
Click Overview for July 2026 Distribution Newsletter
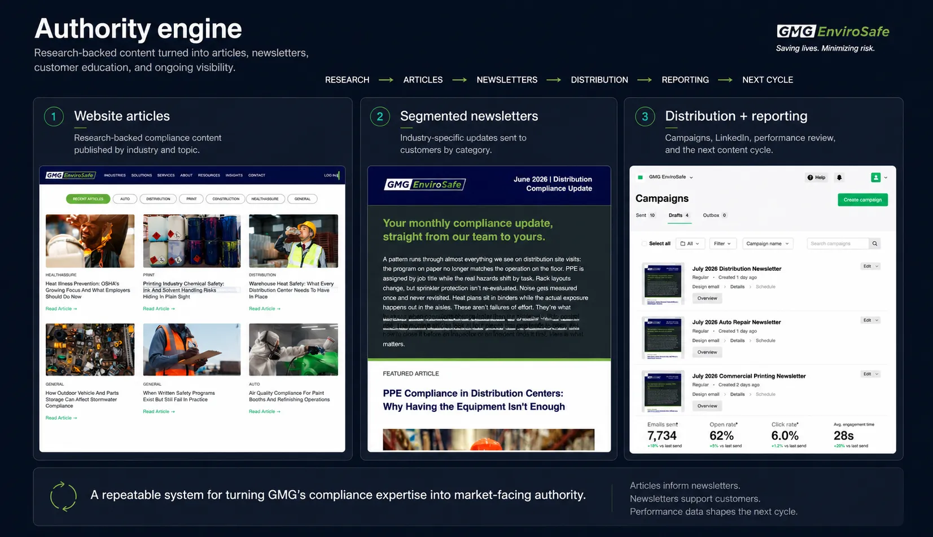[x=707, y=298]
